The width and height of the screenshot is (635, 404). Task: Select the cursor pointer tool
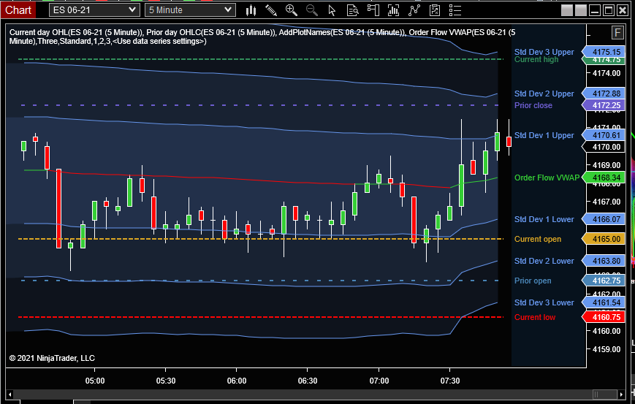tap(332, 10)
